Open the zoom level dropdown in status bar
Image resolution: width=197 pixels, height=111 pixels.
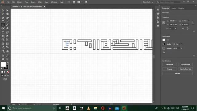[x=19, y=104]
